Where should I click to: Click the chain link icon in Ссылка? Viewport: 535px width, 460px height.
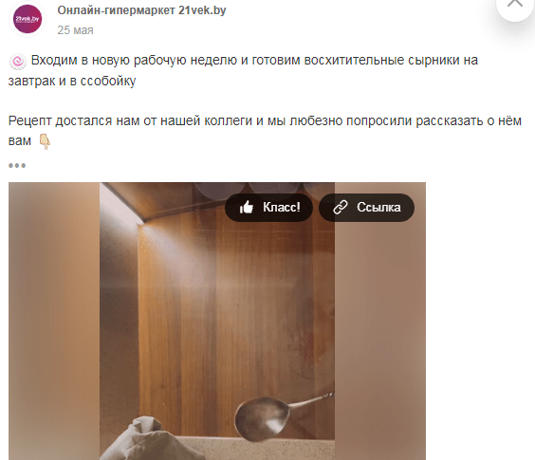(x=341, y=207)
